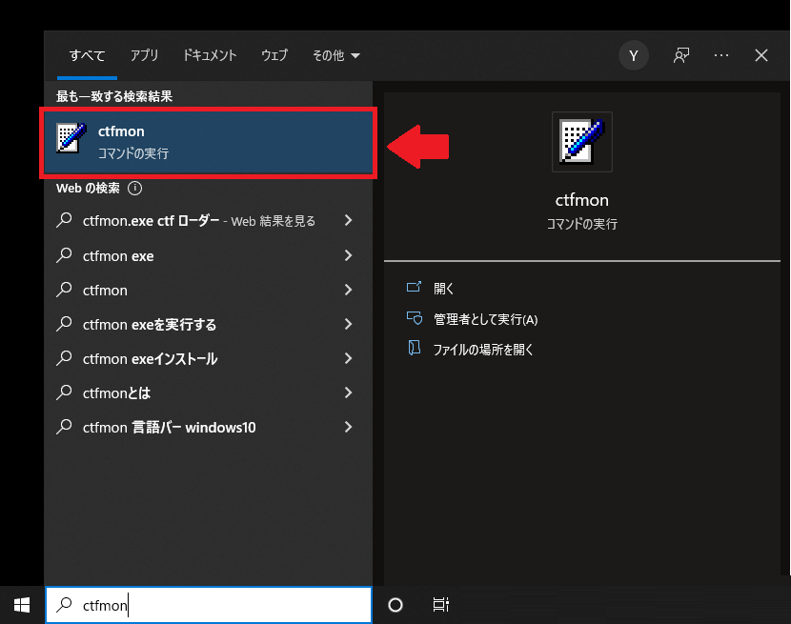Screen dimensions: 791x624
Task: Click the large ctfmon icon in preview pane
Action: pyautogui.click(x=582, y=142)
